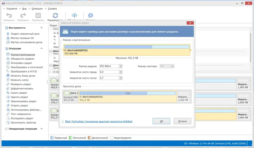Image resolution: width=254 pixels, height=148 pixels.
Task: Click the Apply (Применить) checkmark icon
Action: coord(38,16)
